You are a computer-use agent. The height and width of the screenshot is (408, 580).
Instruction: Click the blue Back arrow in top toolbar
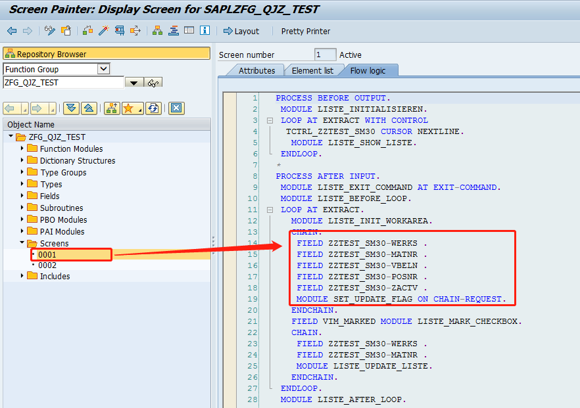12,31
